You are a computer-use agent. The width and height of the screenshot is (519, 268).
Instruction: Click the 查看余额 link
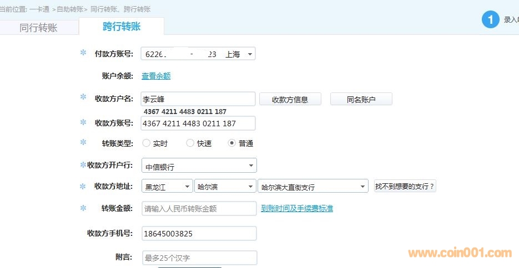[156, 76]
